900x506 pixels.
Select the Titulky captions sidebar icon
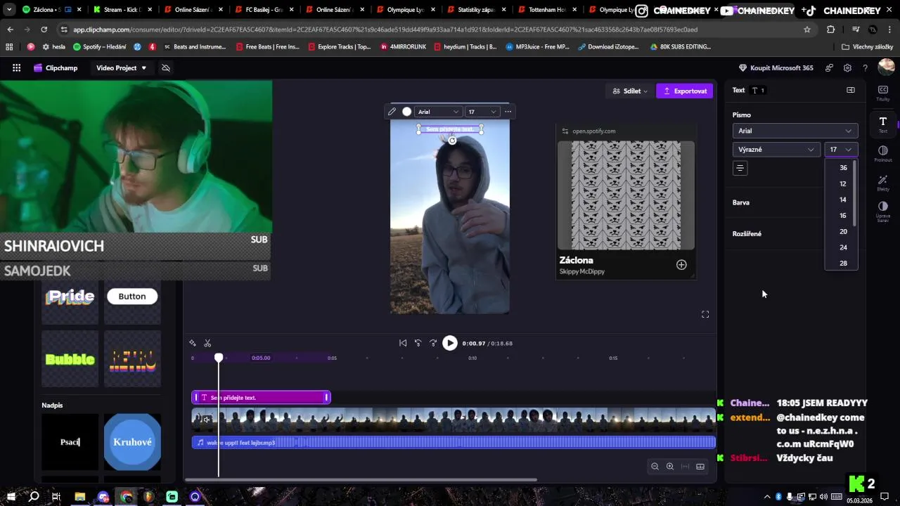[883, 93]
